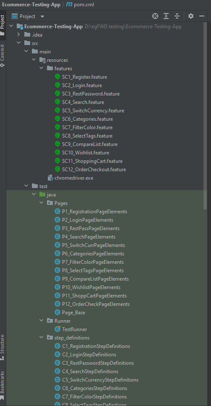Click class icon of P4_SearchPageElements
The height and width of the screenshot is (406, 211).
57,237
